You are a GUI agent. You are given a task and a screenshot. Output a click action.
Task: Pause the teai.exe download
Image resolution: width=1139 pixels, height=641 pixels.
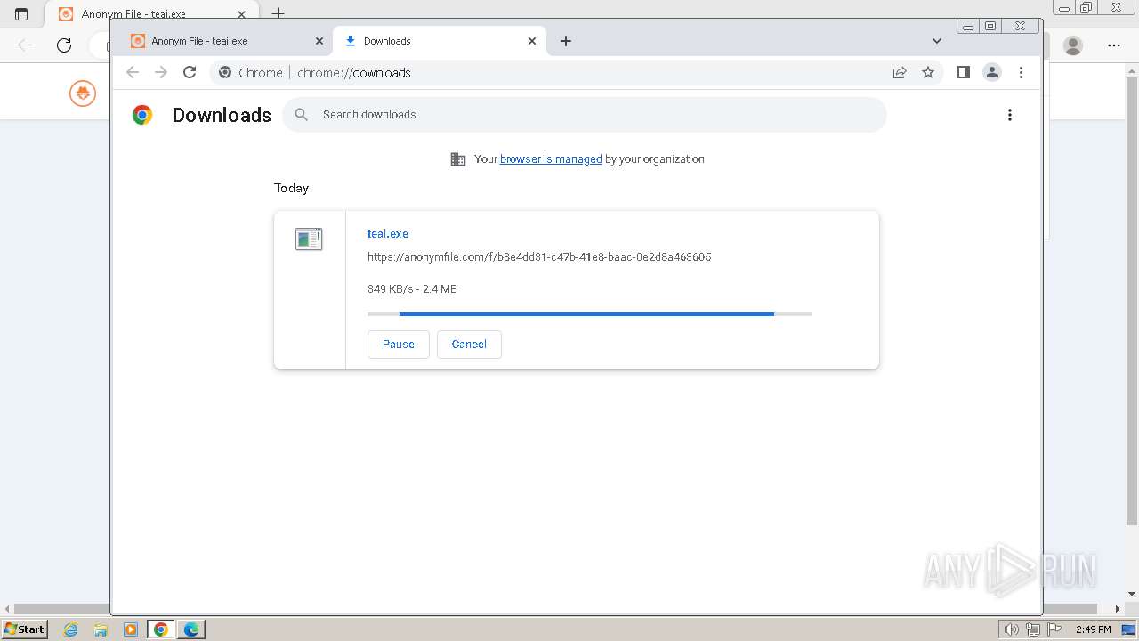399,345
